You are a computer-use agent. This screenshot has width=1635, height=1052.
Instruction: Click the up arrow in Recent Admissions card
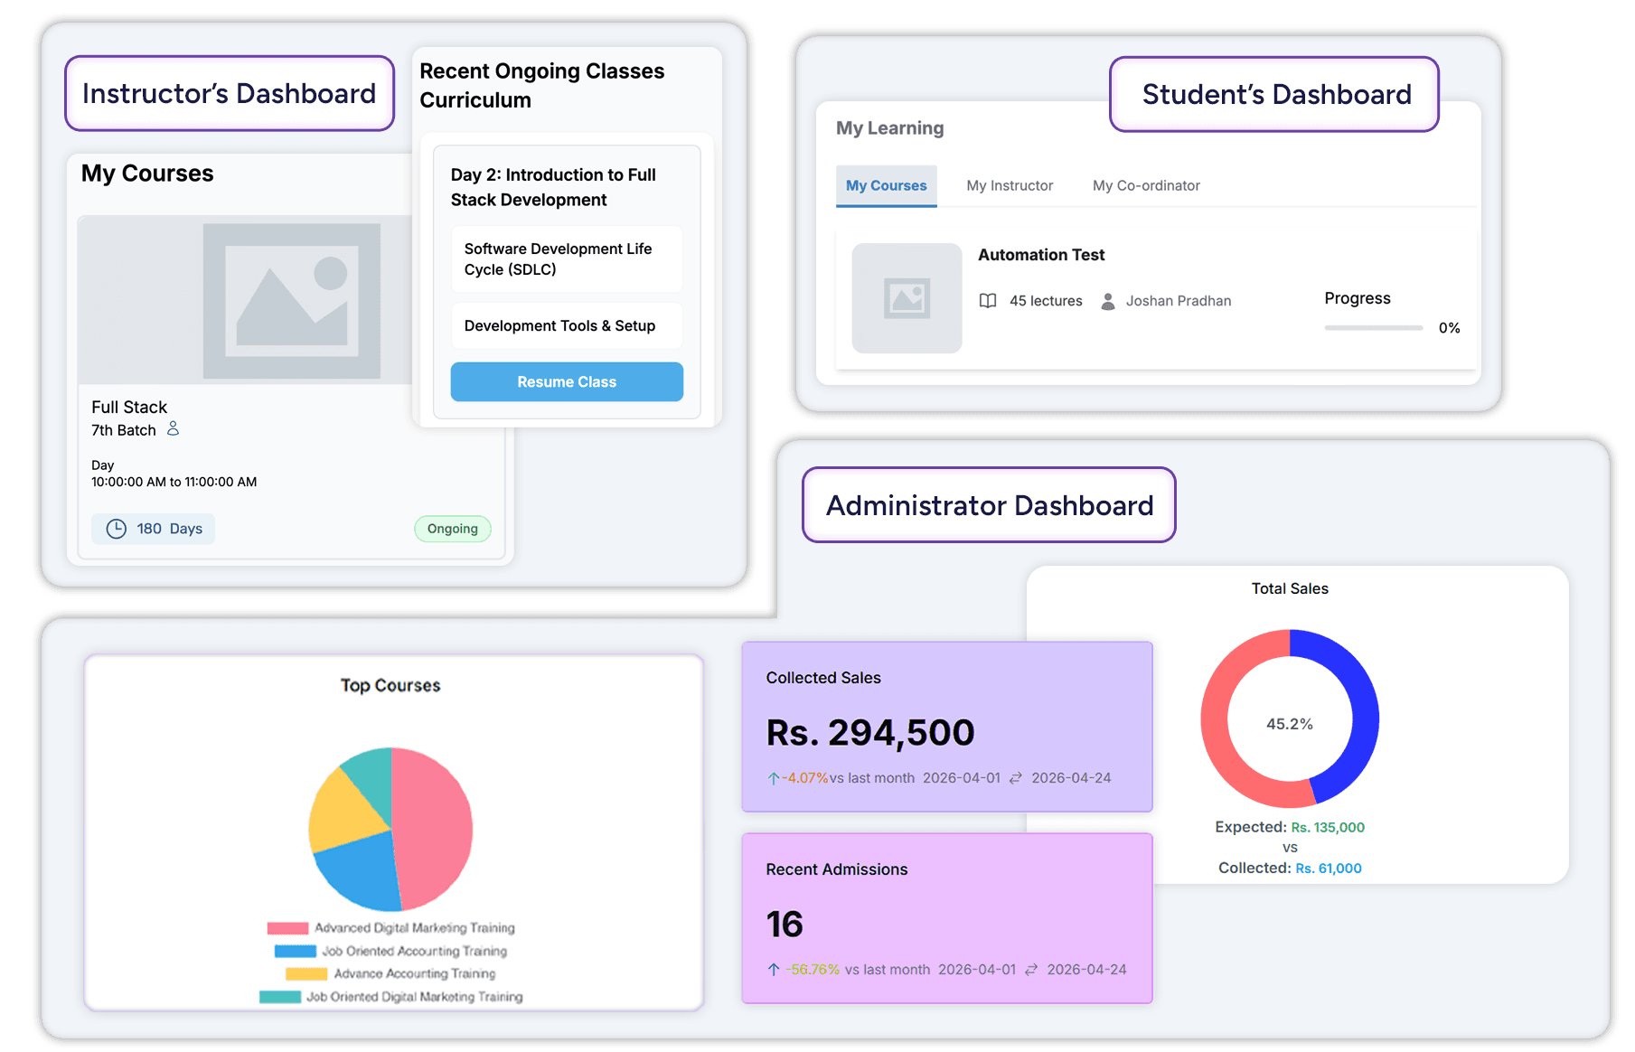click(x=773, y=970)
